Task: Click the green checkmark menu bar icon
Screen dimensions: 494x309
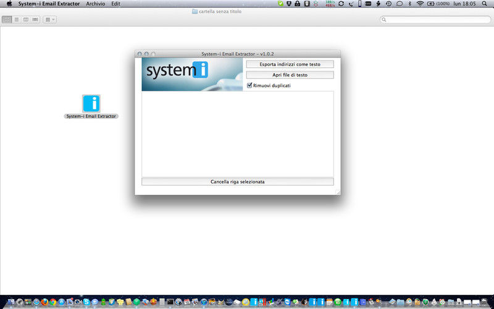Action: [280, 4]
